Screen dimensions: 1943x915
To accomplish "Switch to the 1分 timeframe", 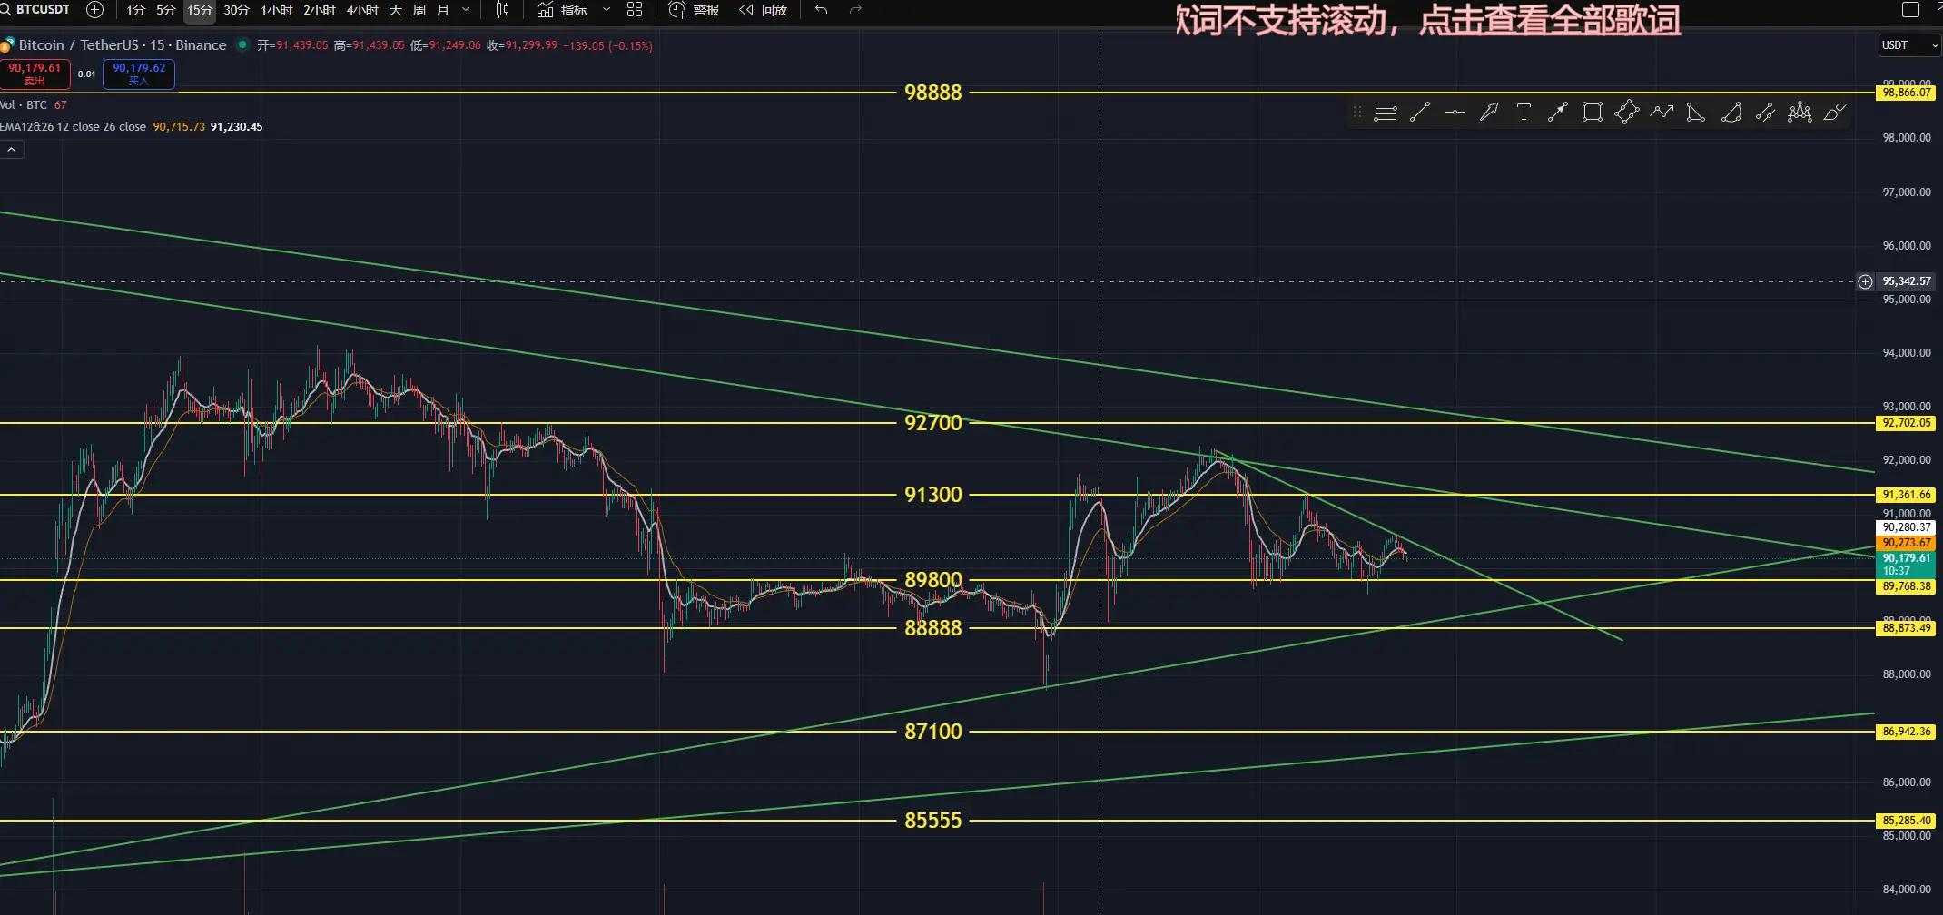I will point(135,10).
